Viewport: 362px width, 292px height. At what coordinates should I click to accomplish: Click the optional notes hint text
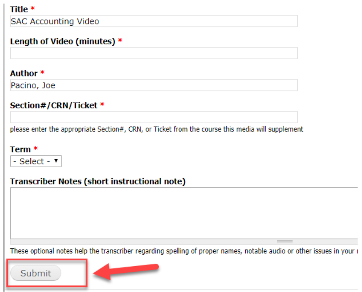coord(183,251)
